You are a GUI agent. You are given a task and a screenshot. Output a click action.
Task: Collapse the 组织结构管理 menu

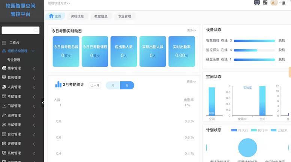pos(33,51)
